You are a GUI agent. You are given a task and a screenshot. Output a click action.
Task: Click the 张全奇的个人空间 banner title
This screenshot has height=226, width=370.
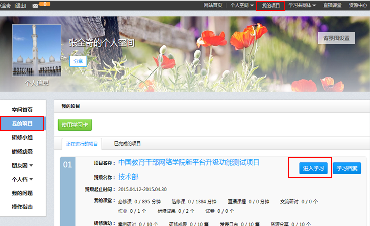[102, 43]
